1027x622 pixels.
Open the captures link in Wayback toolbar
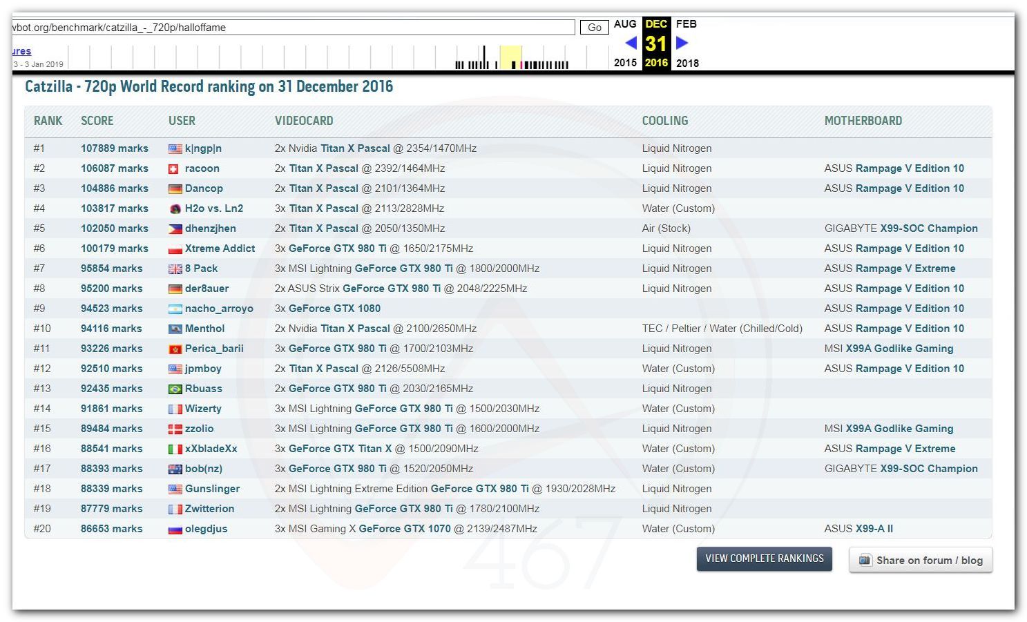[x=21, y=51]
